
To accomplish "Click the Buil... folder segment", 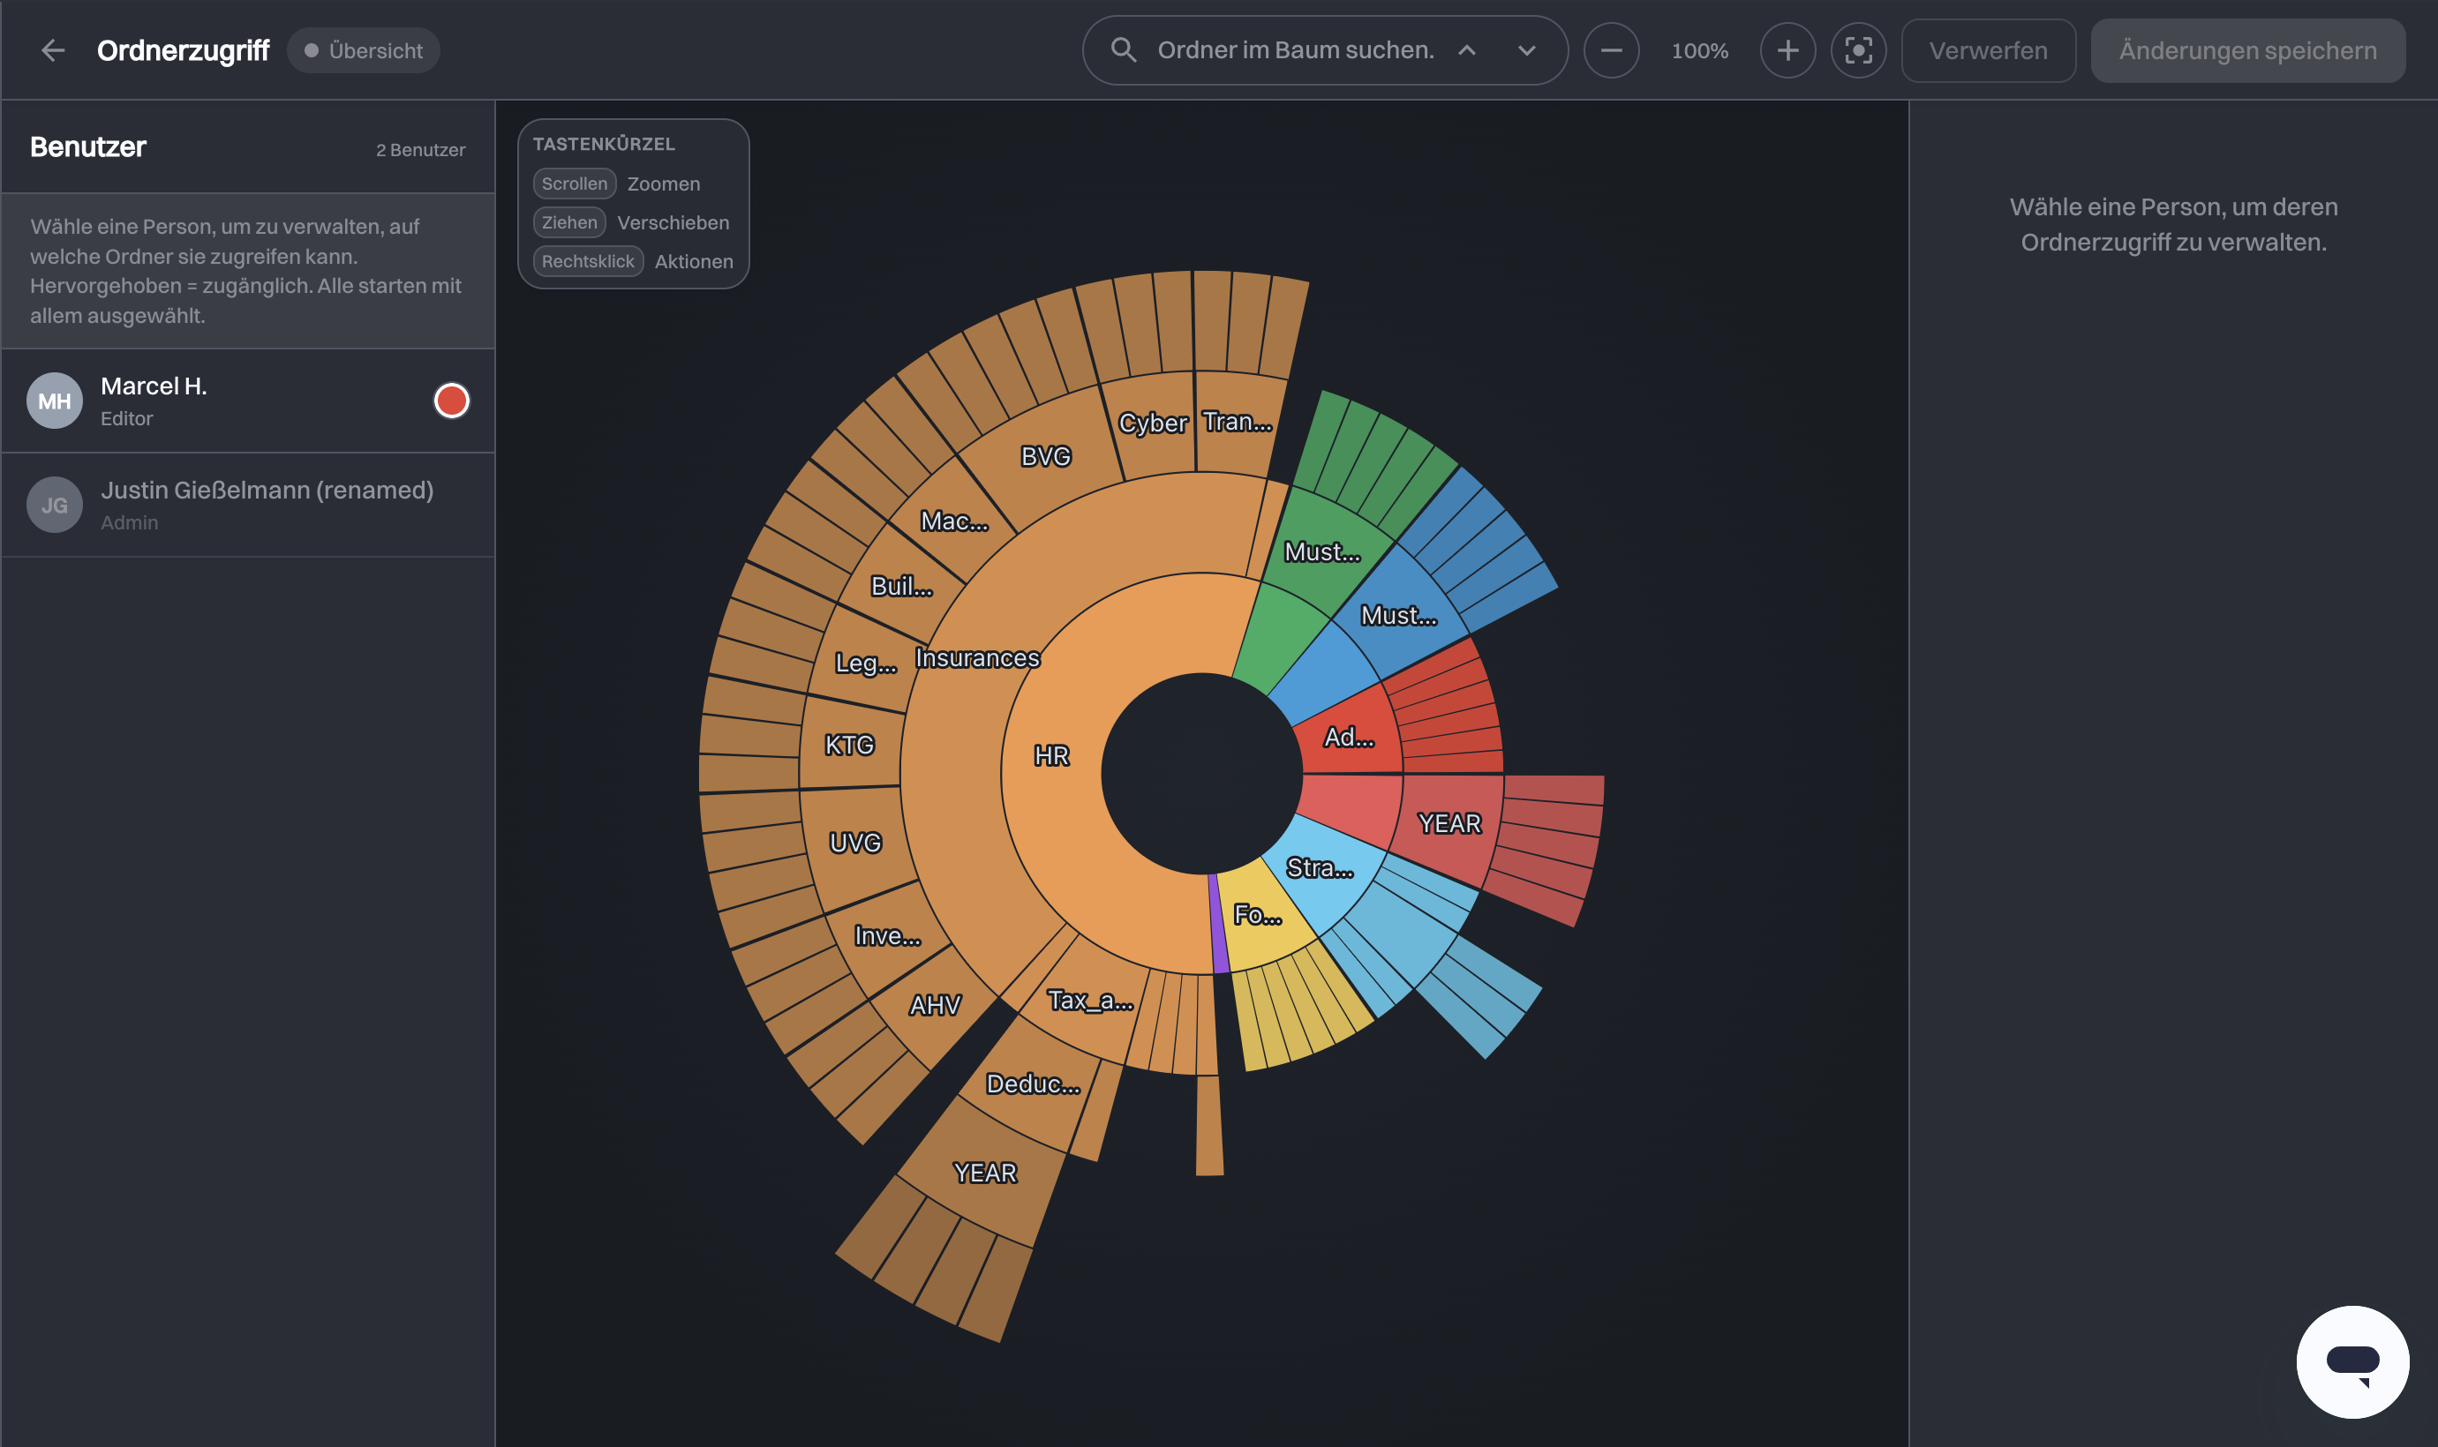I will coord(901,586).
